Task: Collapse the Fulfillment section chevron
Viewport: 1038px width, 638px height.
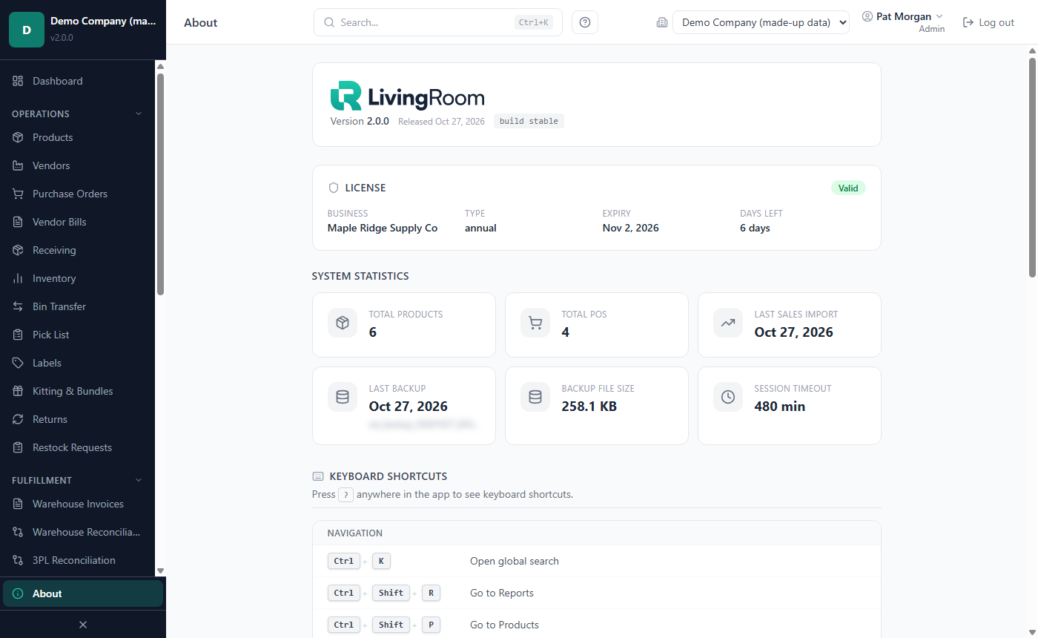Action: tap(138, 480)
